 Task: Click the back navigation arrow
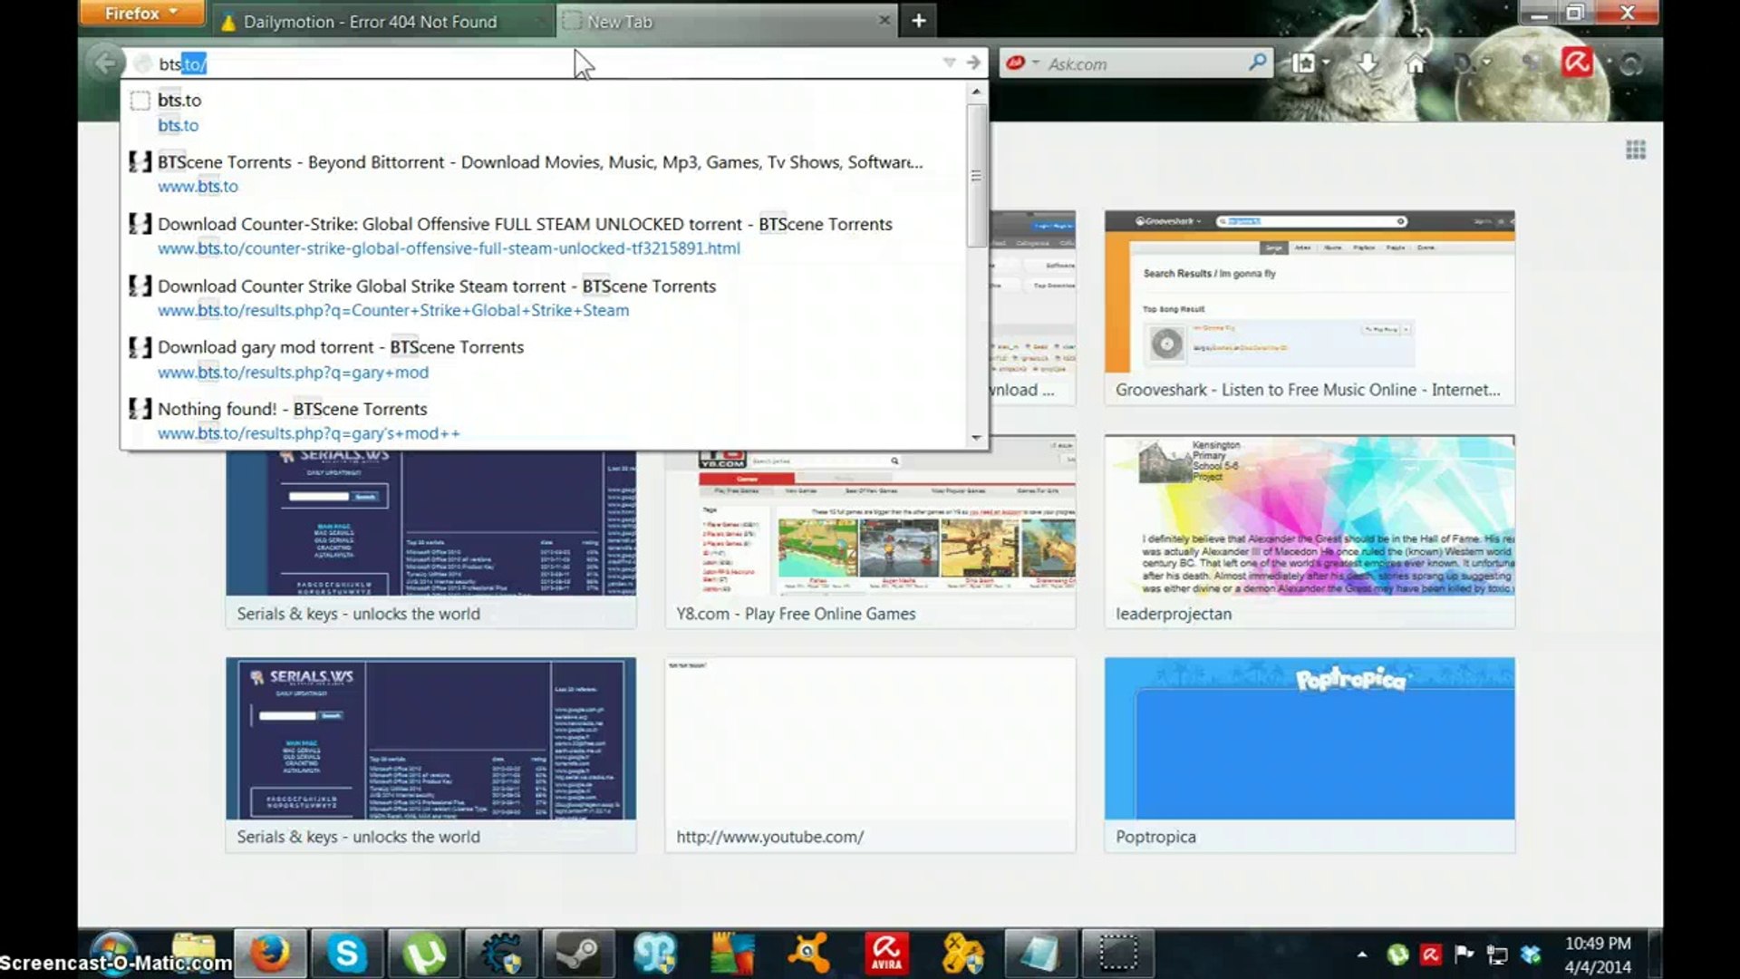point(105,63)
